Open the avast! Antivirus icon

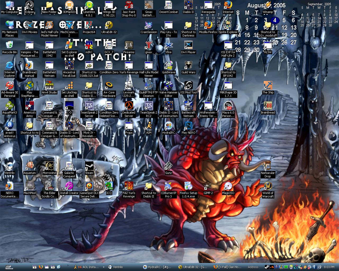[10, 126]
